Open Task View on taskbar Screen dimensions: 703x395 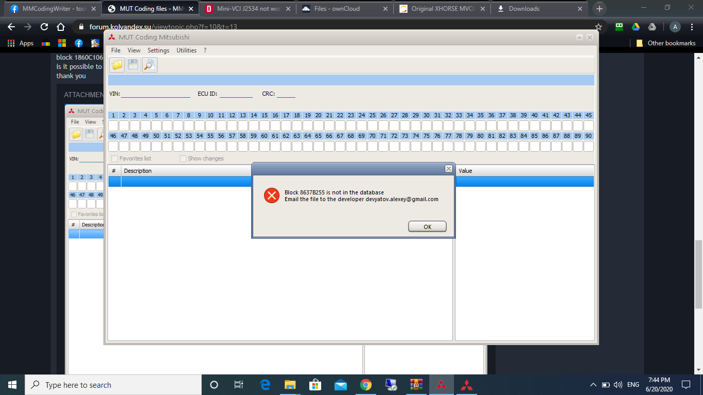coord(239,385)
